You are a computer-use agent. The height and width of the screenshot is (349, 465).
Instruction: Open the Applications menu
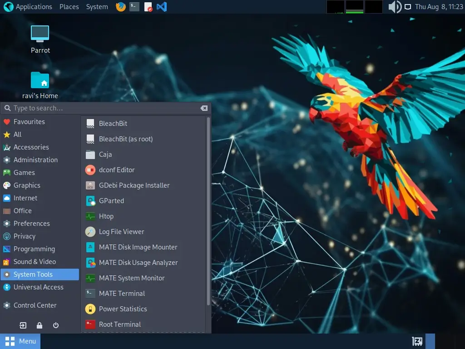click(34, 6)
